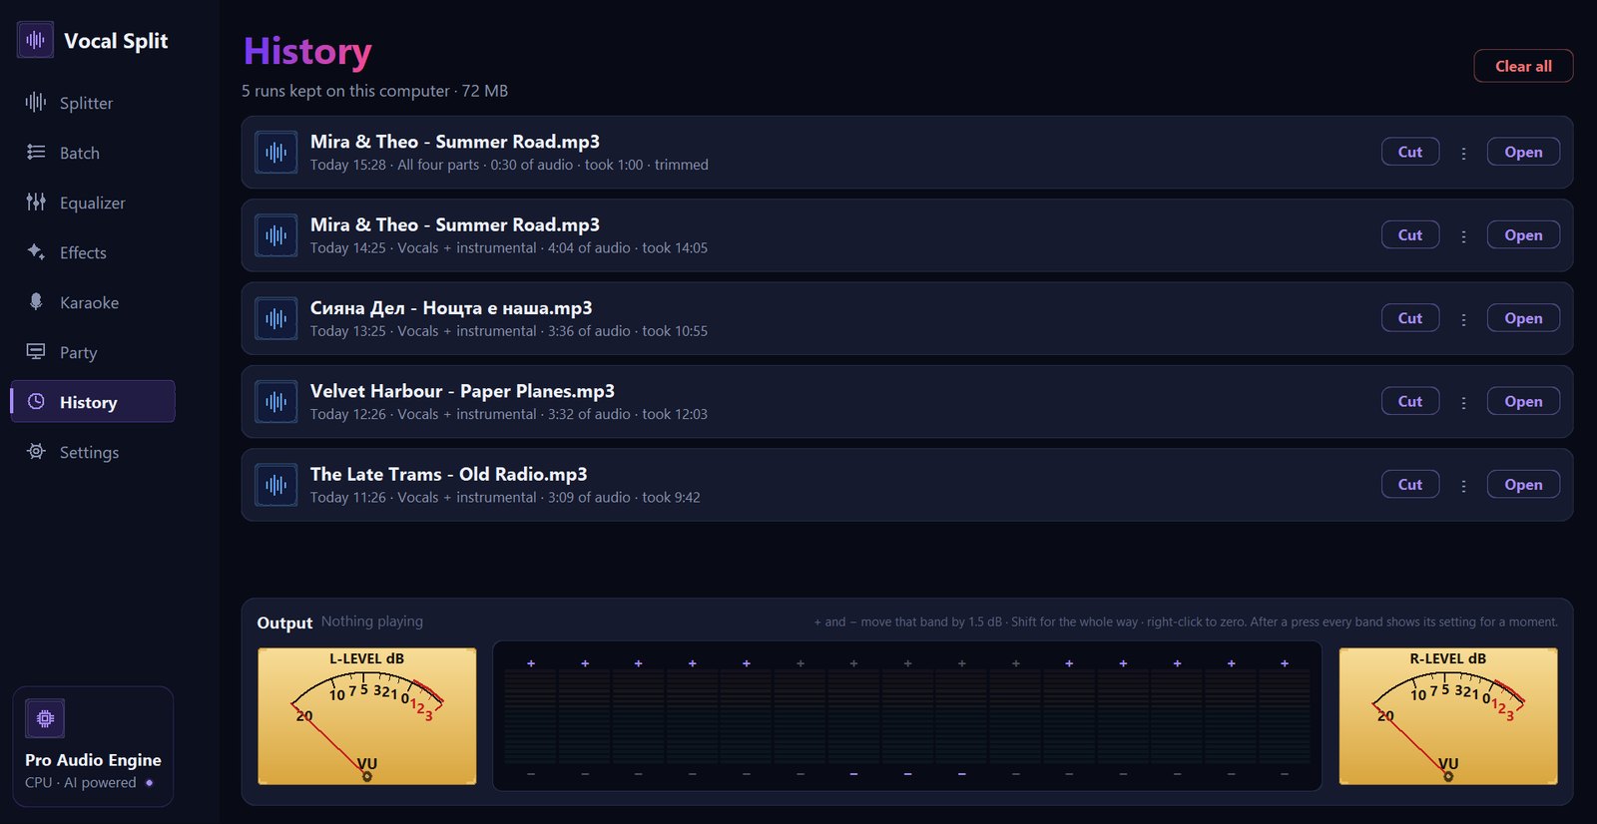Cut The Late Trams Old Radio run
The height and width of the screenshot is (824, 1597).
[x=1410, y=484]
